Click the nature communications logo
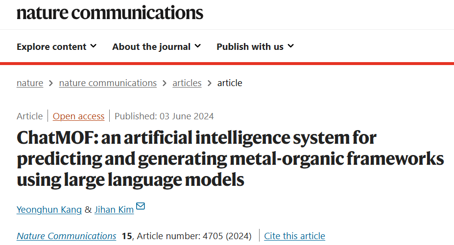The height and width of the screenshot is (245, 454). (110, 13)
